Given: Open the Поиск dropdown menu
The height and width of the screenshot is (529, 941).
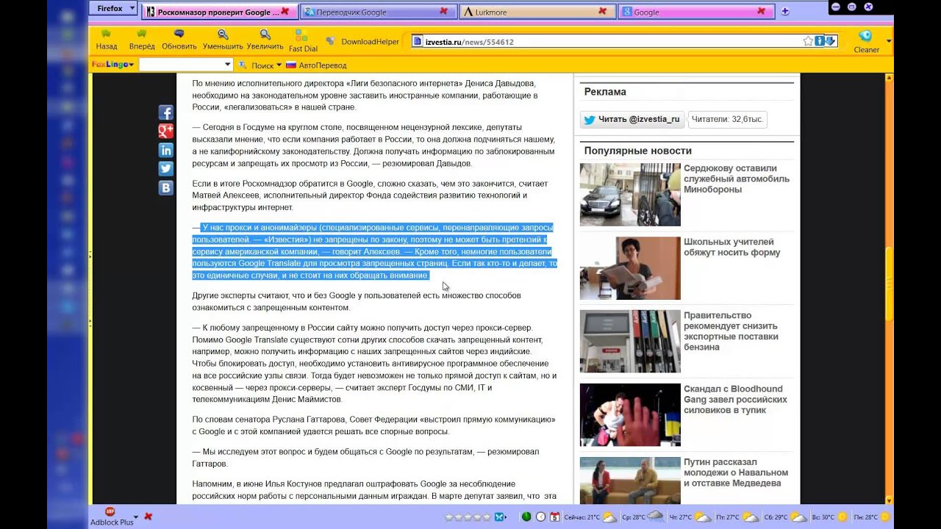Looking at the screenshot, I should [267, 65].
